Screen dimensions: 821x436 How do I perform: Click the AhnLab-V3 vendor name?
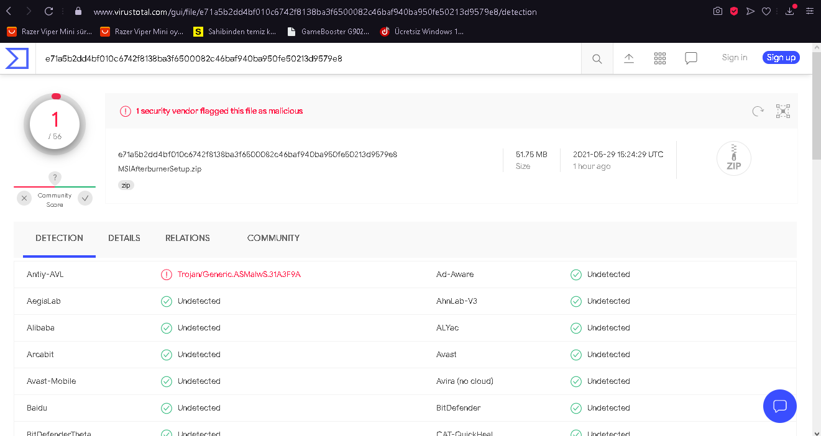(x=457, y=301)
